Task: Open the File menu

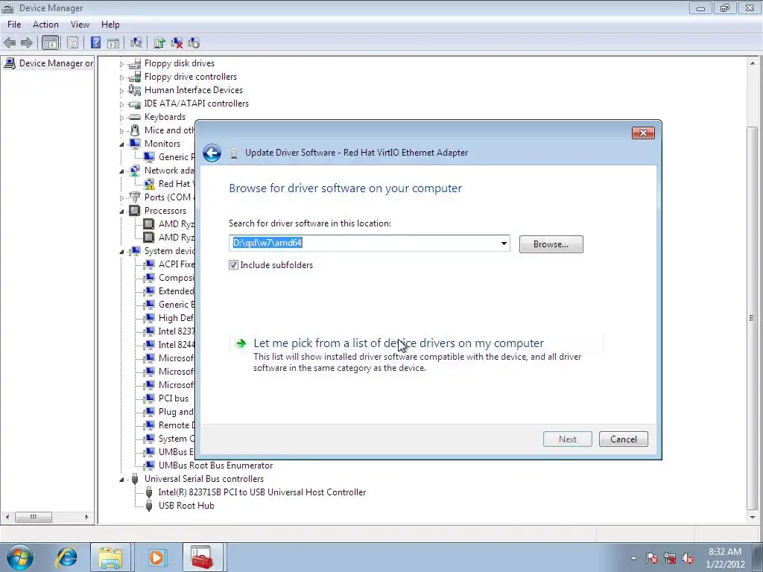Action: coord(14,25)
